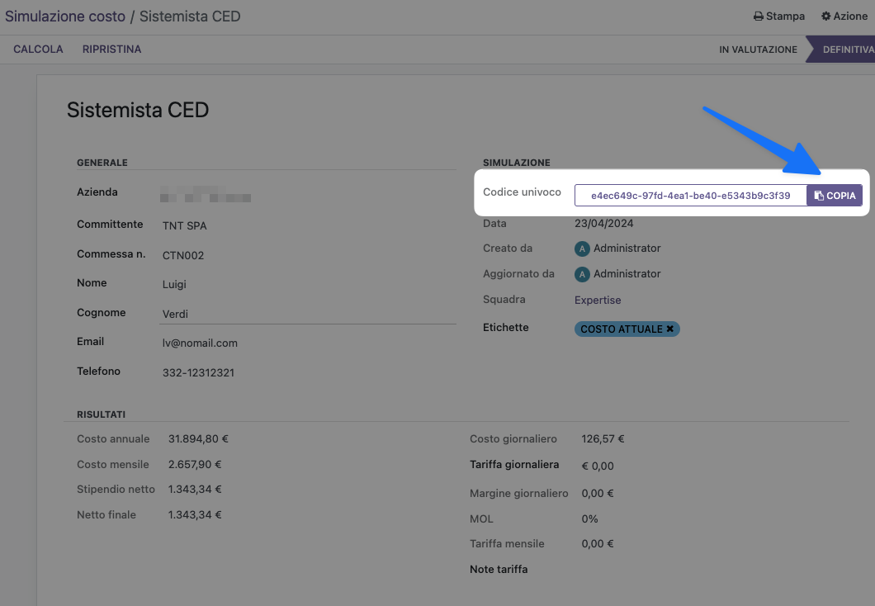Click the Commessa n. value CTN002
The width and height of the screenshot is (875, 606).
(x=183, y=255)
